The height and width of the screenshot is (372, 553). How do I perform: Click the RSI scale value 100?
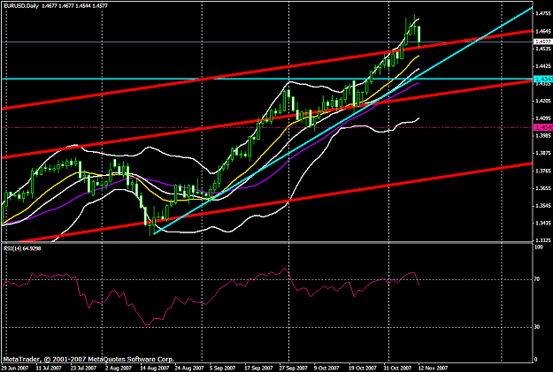click(x=539, y=247)
